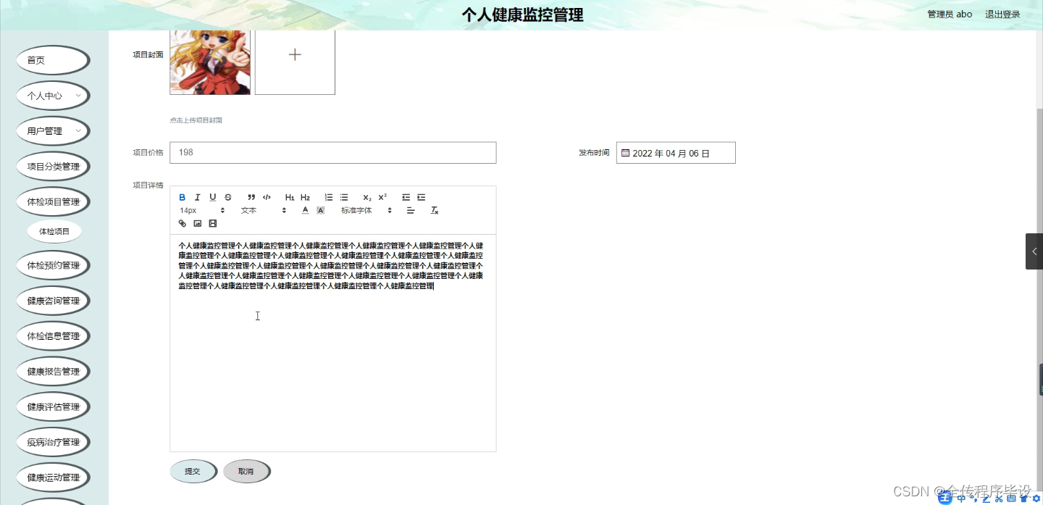This screenshot has height=505, width=1043.
Task: Toggle superscript formatting
Action: (382, 196)
